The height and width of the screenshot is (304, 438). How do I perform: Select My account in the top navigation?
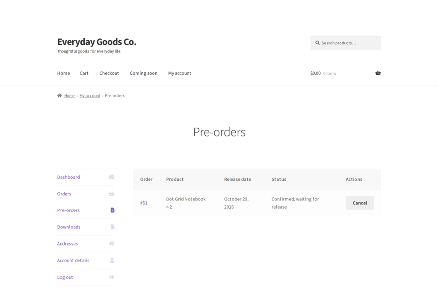point(180,73)
